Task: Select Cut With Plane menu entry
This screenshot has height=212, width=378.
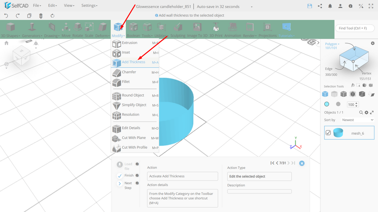Action: 135,138
